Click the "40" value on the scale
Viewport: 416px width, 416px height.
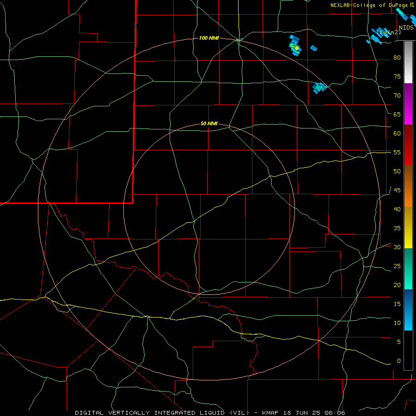pos(397,209)
